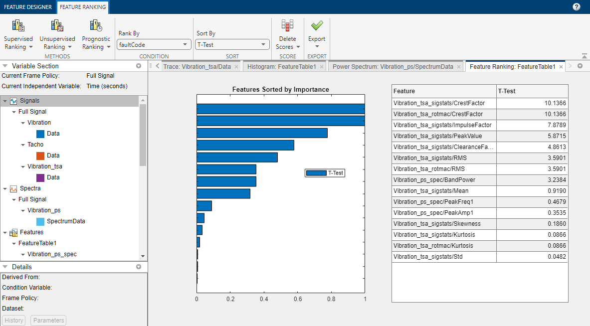The width and height of the screenshot is (590, 326).
Task: Close the Power Spectrum tab
Action: (460, 66)
